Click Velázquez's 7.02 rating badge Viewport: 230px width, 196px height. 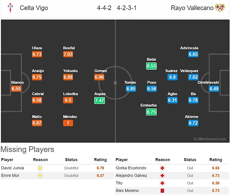(x=193, y=77)
